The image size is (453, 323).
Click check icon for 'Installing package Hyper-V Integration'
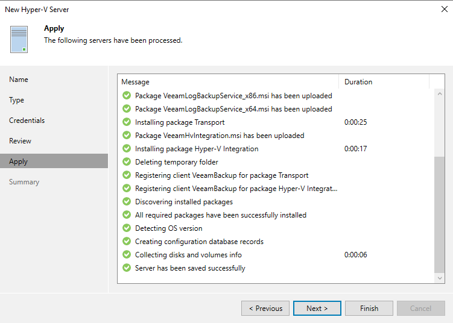click(127, 149)
